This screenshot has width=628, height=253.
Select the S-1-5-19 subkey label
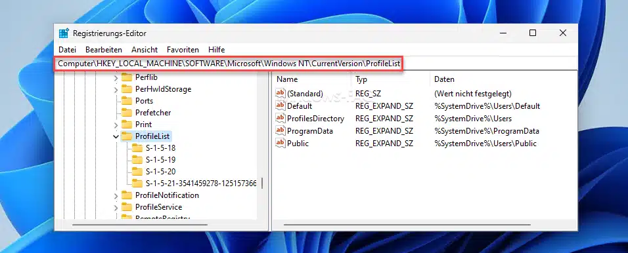160,160
